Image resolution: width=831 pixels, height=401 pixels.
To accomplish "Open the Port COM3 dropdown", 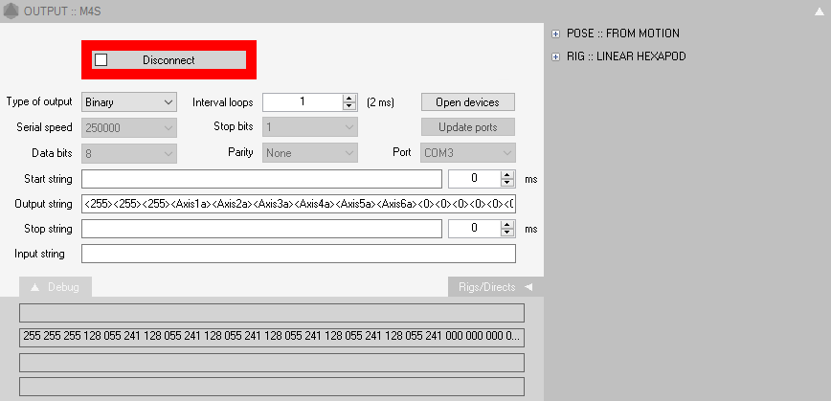I will tap(468, 153).
